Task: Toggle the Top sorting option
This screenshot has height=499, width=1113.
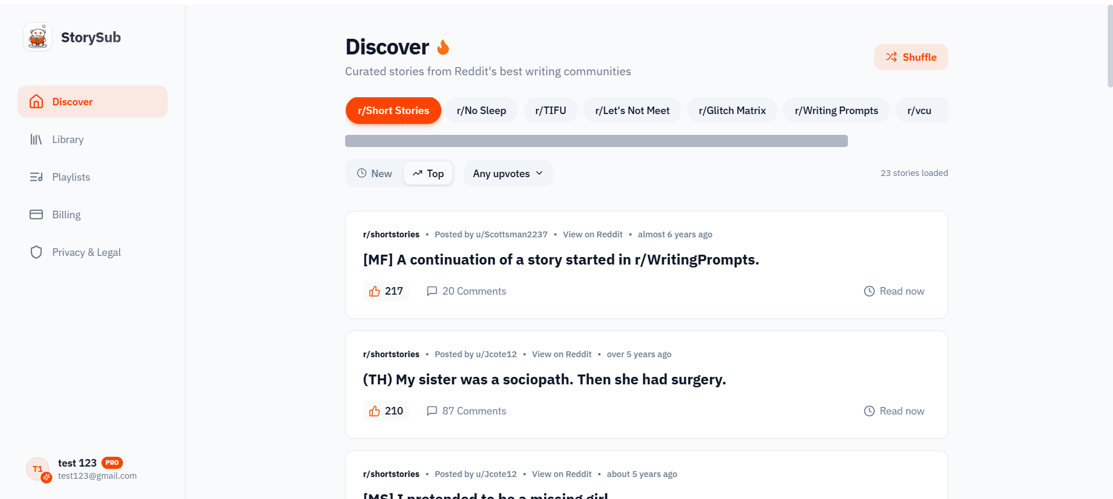Action: pos(428,173)
